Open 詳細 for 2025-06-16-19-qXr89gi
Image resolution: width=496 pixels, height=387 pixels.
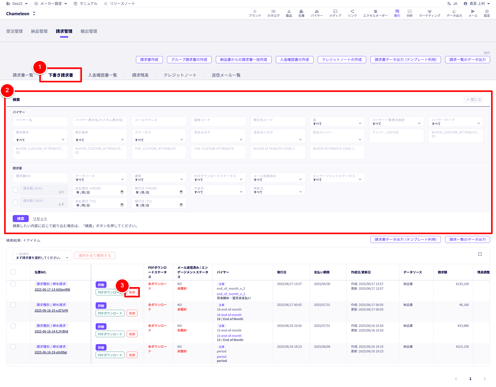101,347
